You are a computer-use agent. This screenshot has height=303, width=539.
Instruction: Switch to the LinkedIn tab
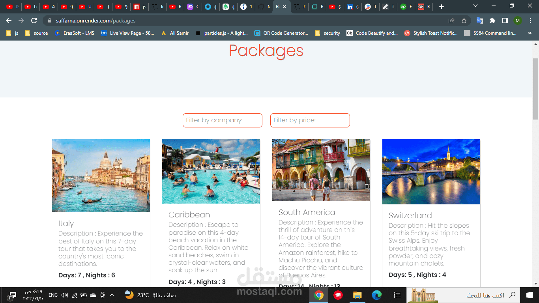pyautogui.click(x=352, y=7)
